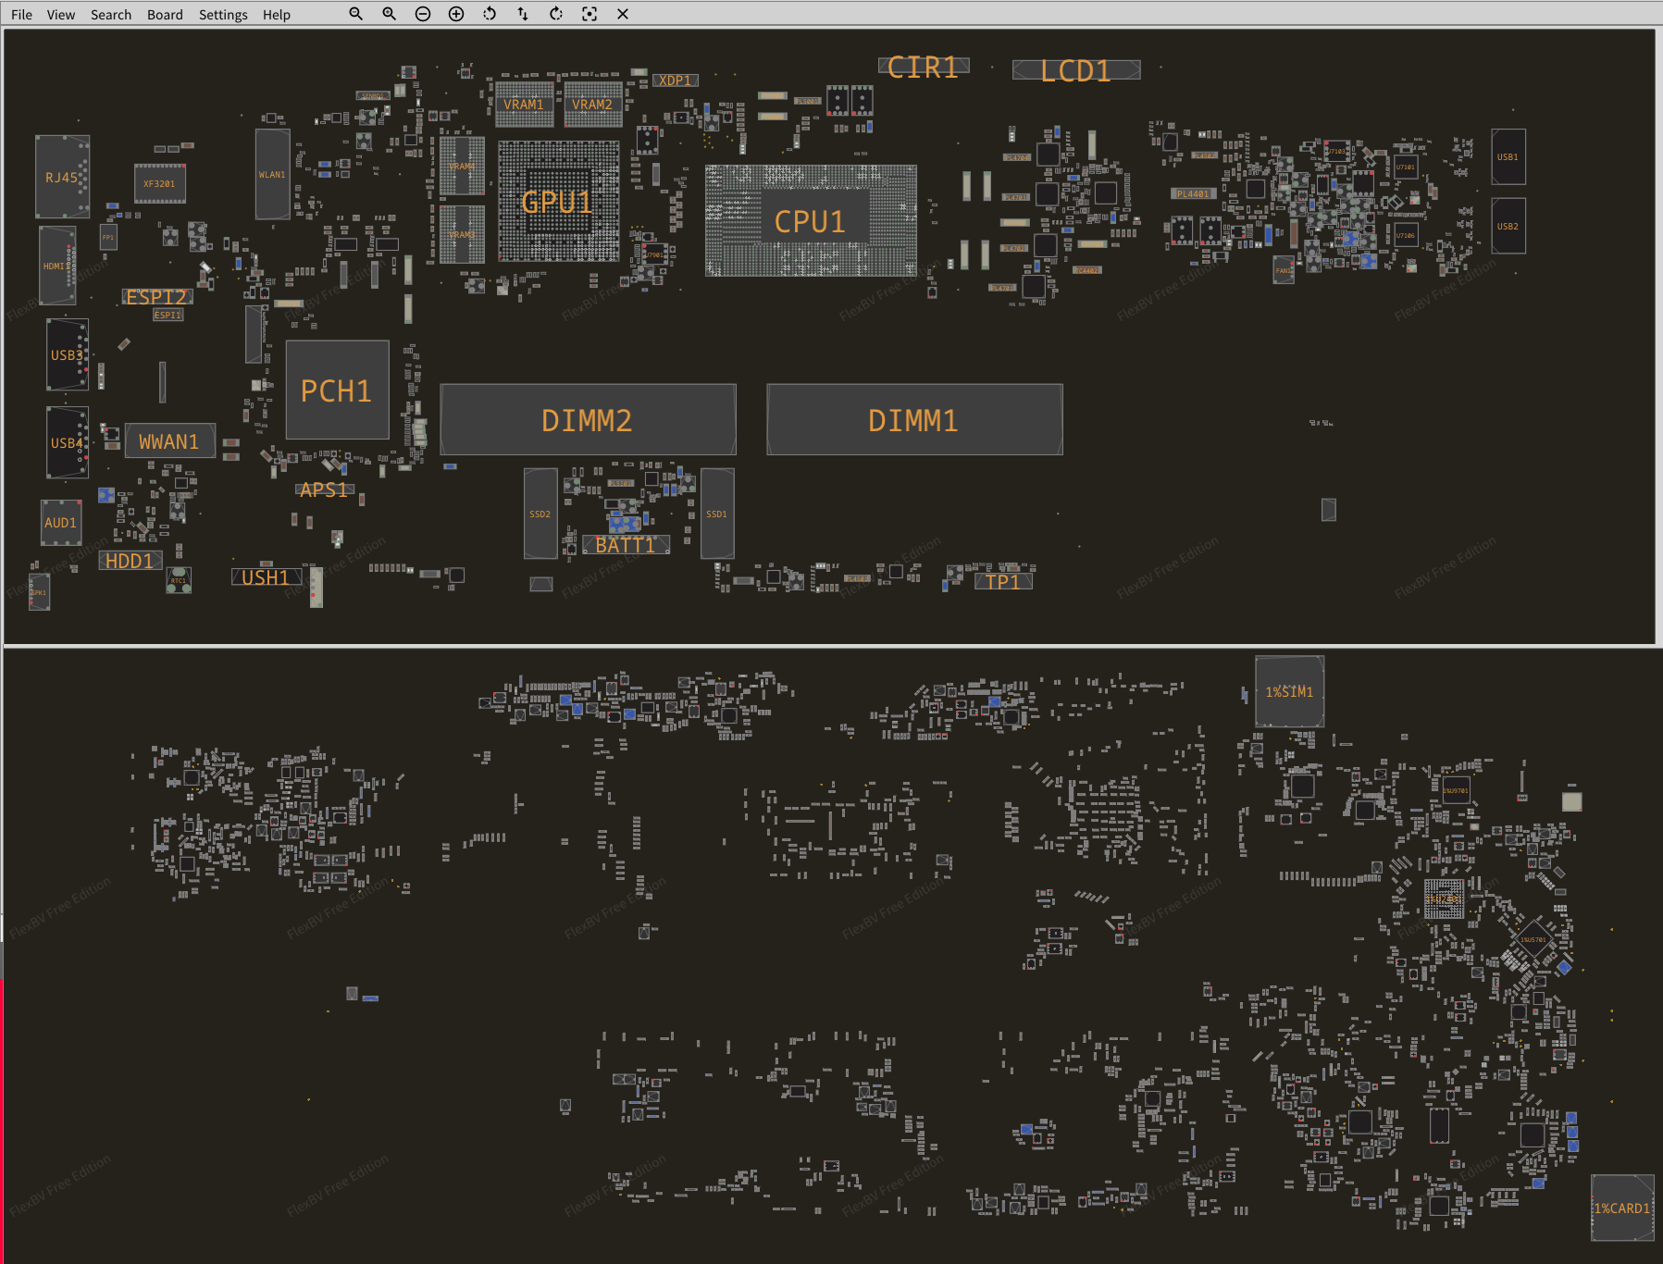Image resolution: width=1663 pixels, height=1264 pixels.
Task: Open the File menu
Action: pyautogui.click(x=21, y=15)
